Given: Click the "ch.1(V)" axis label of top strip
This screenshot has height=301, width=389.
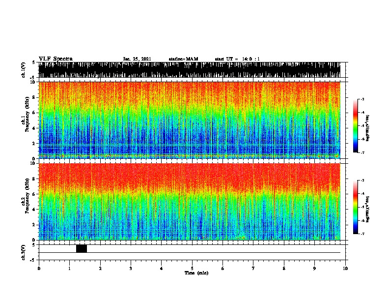Looking at the screenshot, I should (x=23, y=70).
